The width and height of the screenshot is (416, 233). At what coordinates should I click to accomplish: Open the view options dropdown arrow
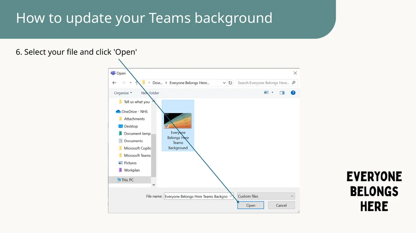tap(272, 92)
